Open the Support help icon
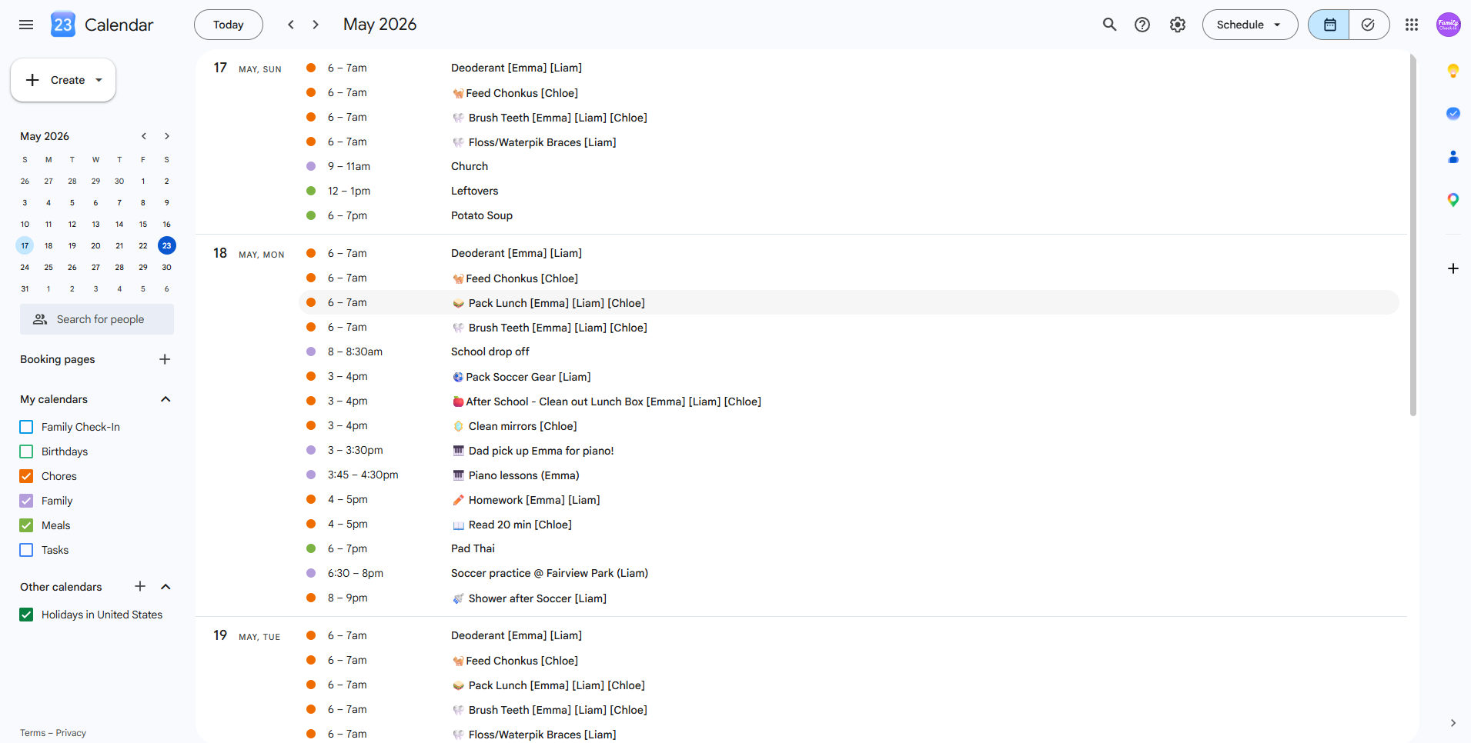Image resolution: width=1471 pixels, height=743 pixels. [1142, 25]
